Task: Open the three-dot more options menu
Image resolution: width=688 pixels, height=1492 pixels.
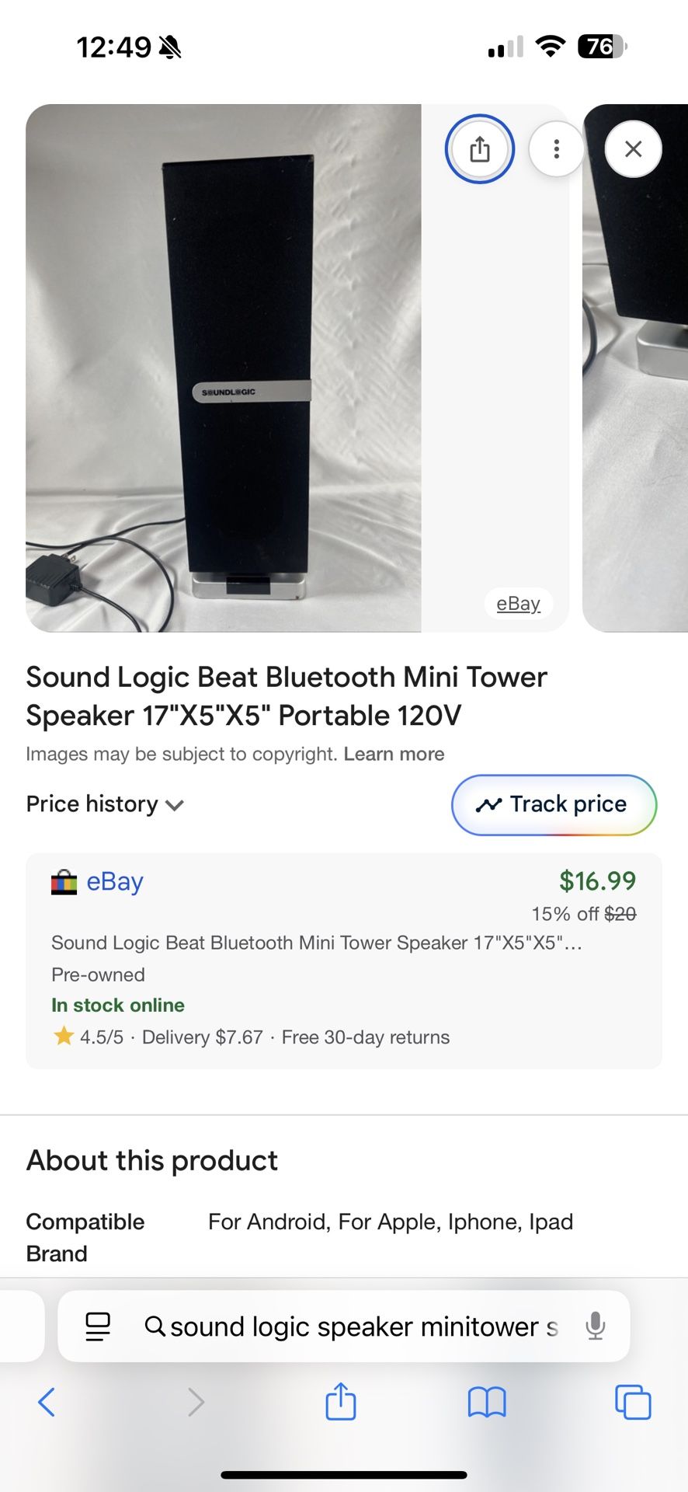Action: [556, 148]
